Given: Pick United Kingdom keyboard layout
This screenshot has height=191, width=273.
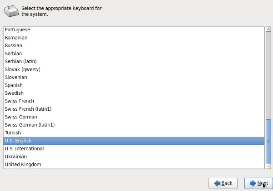Looking at the screenshot, I should [x=134, y=164].
